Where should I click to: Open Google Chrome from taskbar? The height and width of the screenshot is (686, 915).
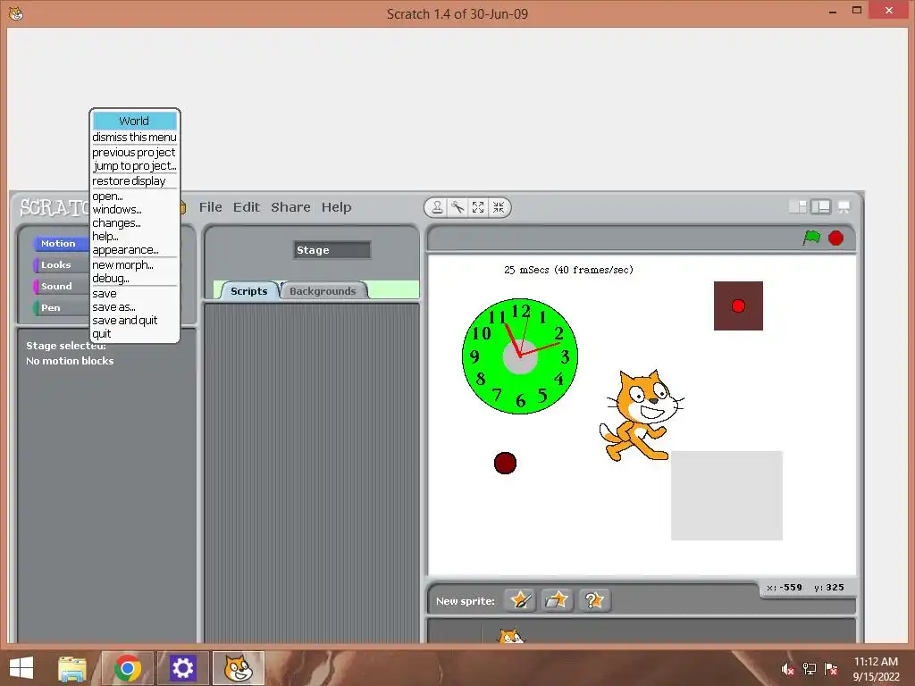point(128,668)
